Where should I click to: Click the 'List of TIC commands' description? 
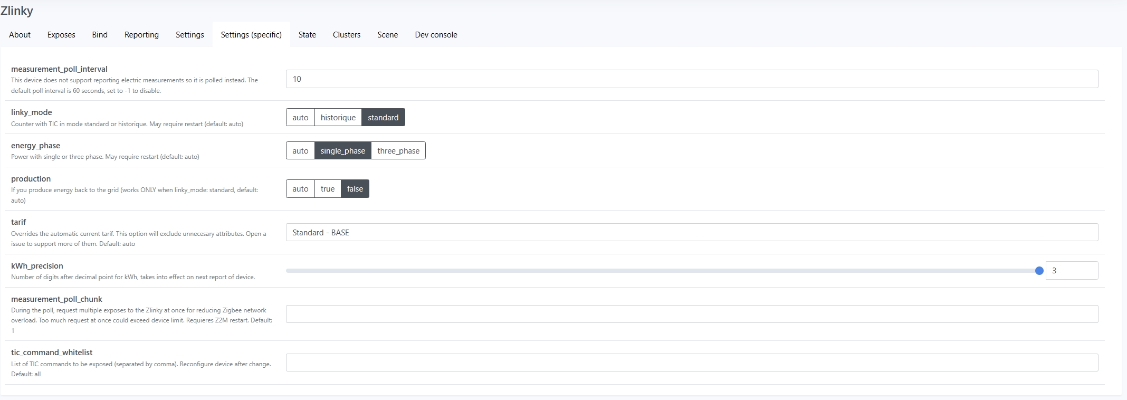click(x=141, y=369)
